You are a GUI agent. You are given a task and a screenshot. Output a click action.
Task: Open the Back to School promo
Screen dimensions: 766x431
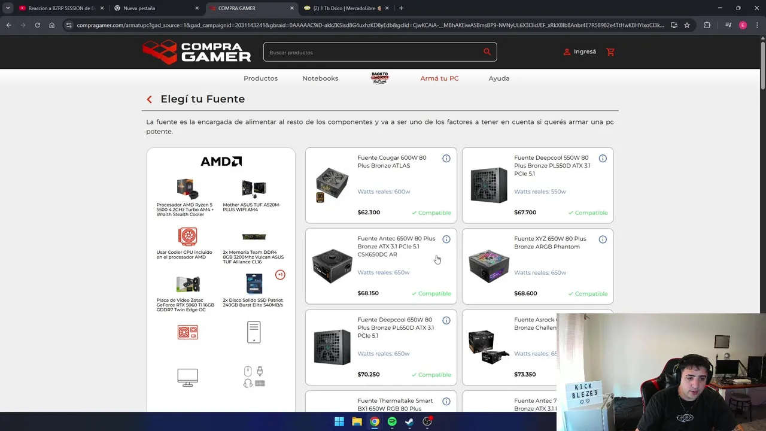click(380, 78)
